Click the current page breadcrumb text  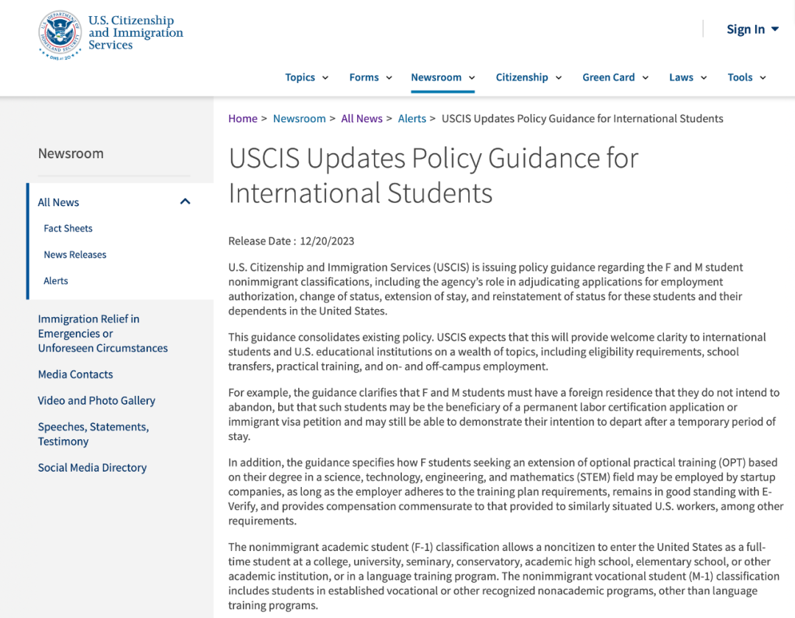tap(582, 118)
